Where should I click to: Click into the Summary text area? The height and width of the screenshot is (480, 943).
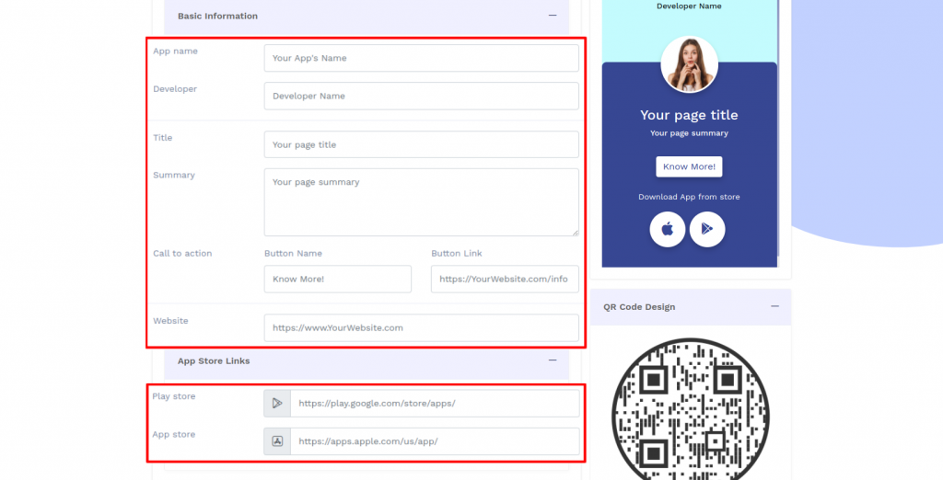(x=421, y=202)
